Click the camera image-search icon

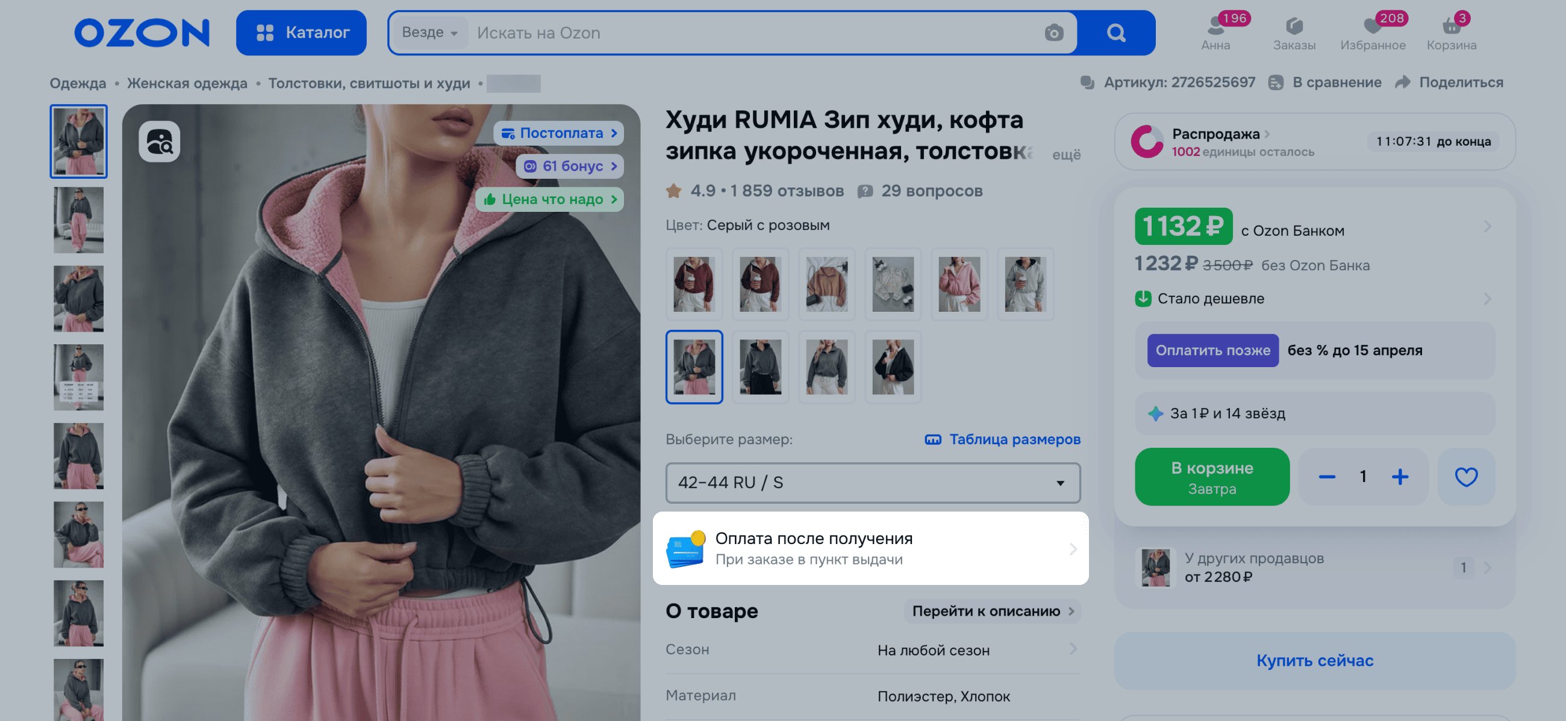[1053, 33]
